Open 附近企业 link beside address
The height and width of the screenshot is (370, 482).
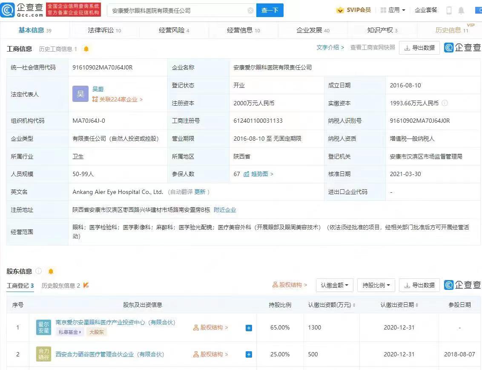pyautogui.click(x=225, y=210)
